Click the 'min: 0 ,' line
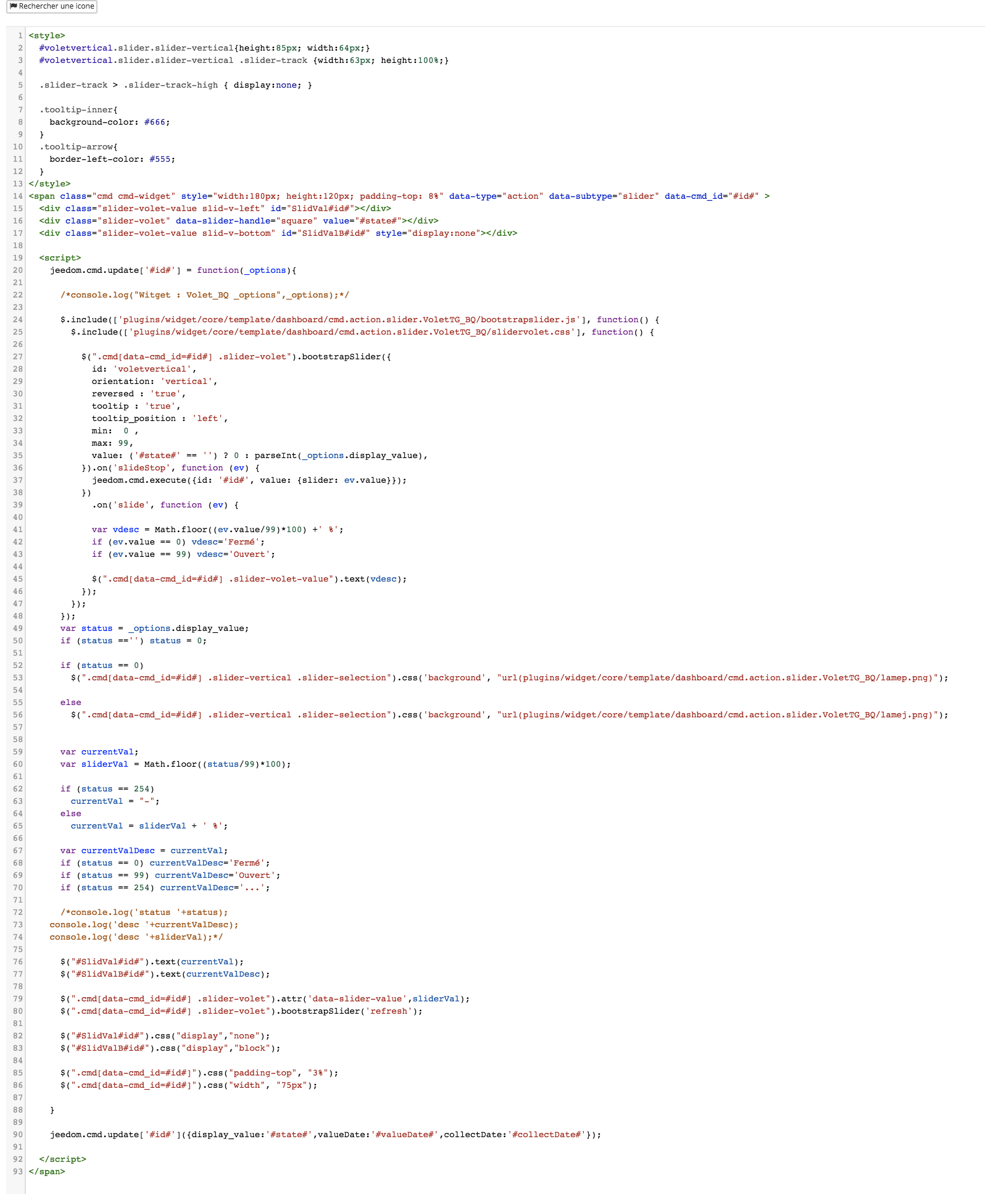Viewport: 985px width, 1194px height. pos(115,431)
